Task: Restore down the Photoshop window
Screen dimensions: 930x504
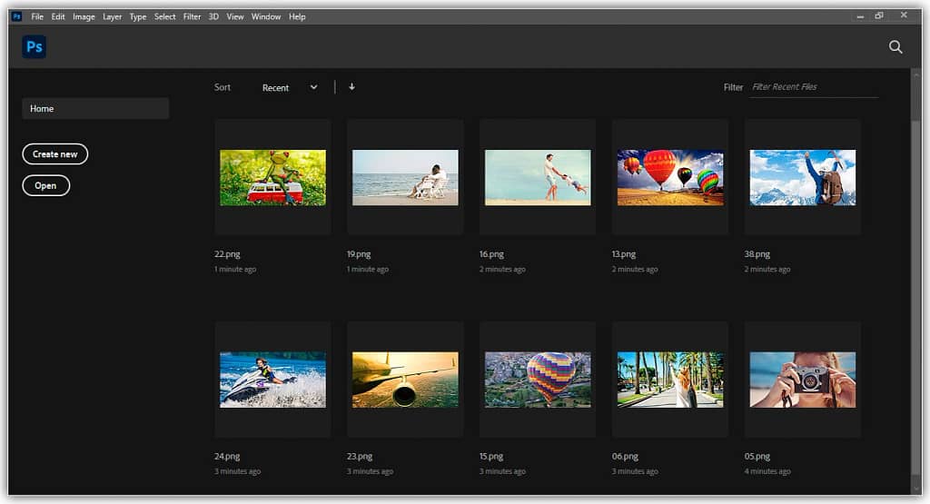Action: [879, 16]
